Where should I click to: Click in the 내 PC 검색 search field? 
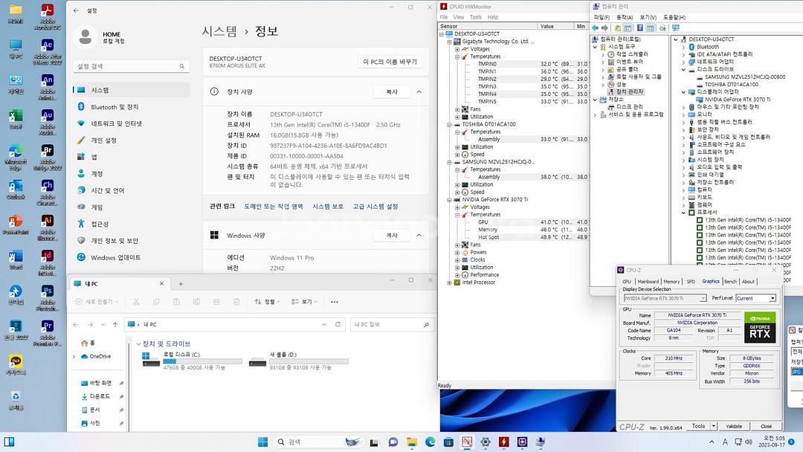coord(392,324)
